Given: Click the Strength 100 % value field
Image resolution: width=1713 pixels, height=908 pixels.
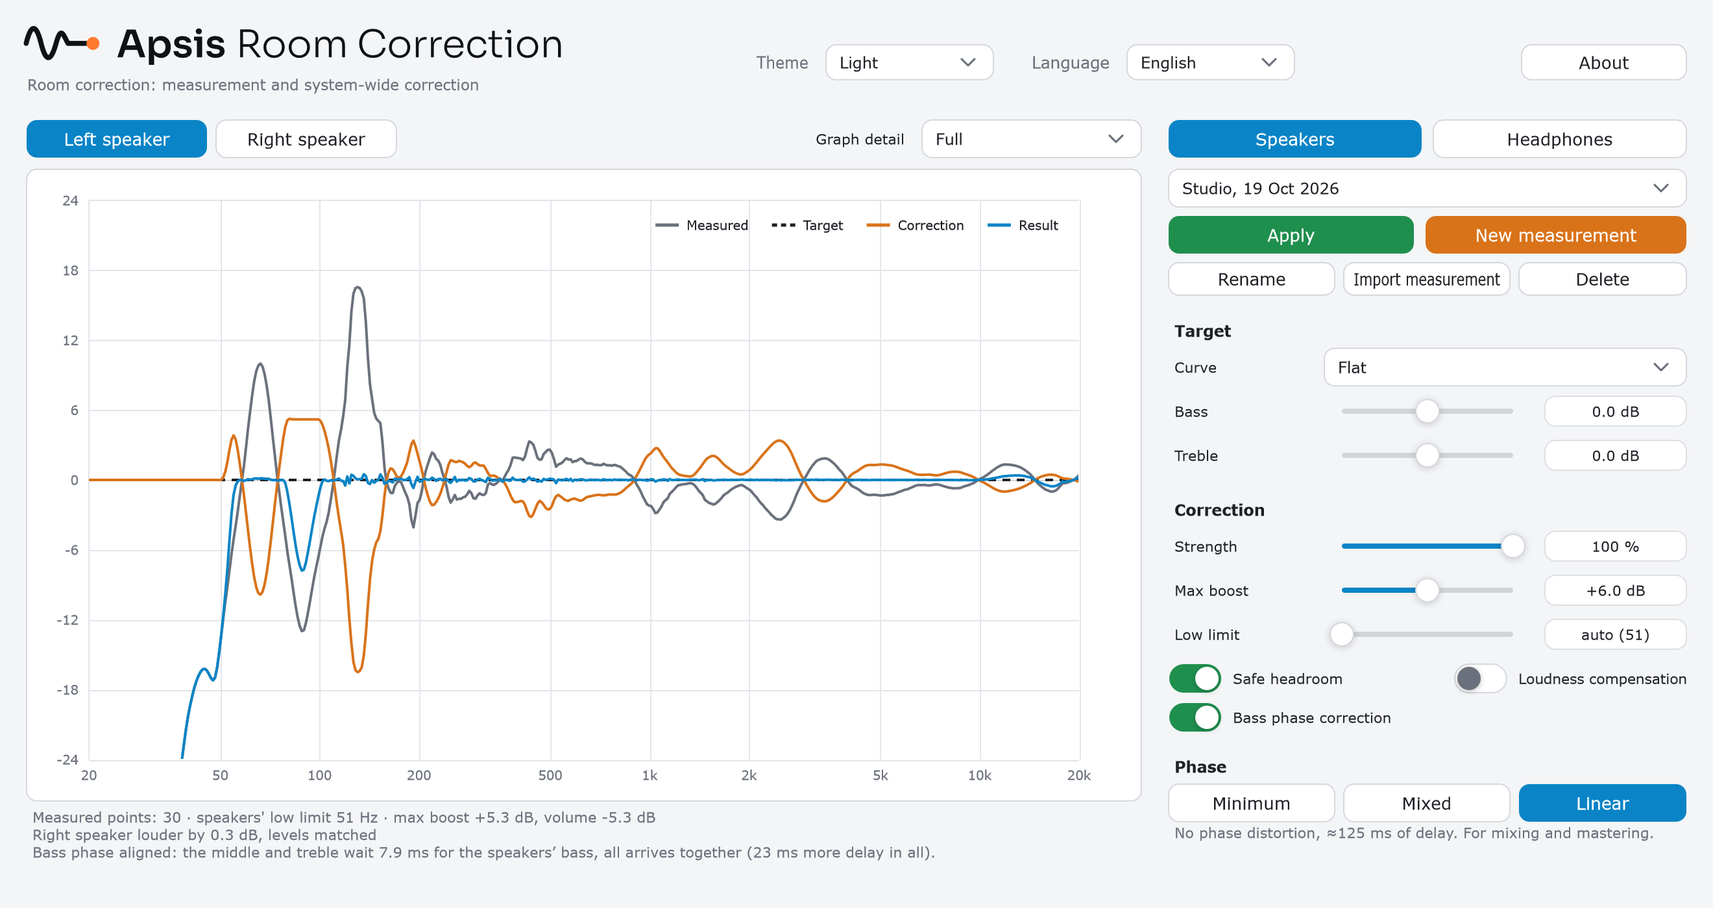Looking at the screenshot, I should coord(1614,546).
